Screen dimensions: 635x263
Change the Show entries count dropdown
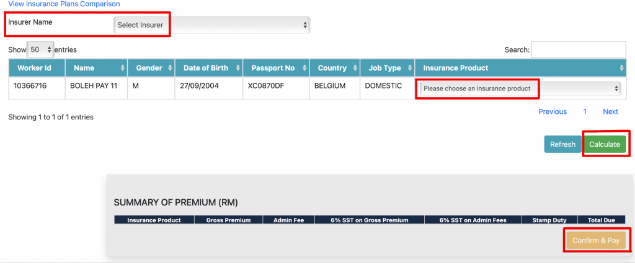pyautogui.click(x=42, y=50)
